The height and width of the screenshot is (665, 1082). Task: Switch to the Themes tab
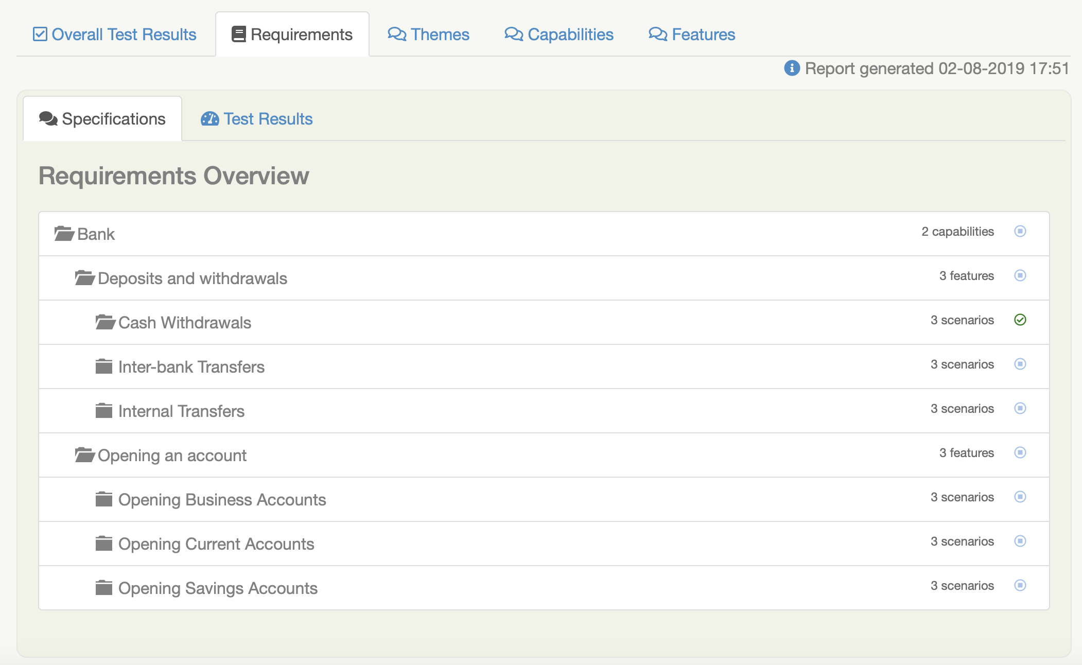pyautogui.click(x=428, y=34)
